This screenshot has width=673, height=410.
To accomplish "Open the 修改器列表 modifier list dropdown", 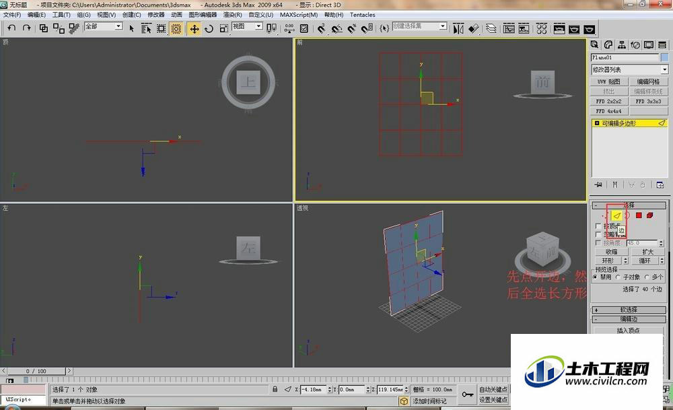I will pyautogui.click(x=629, y=69).
